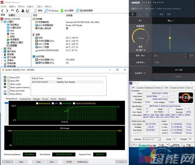This screenshot has width=195, height=165.
Task: Click the Ryzen Master core 1 slider handle
Action: point(170,38)
